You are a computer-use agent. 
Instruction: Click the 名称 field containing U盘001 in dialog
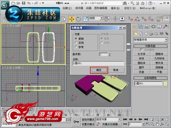tap(98, 63)
